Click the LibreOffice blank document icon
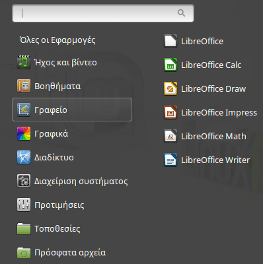The width and height of the screenshot is (263, 264). (x=170, y=41)
